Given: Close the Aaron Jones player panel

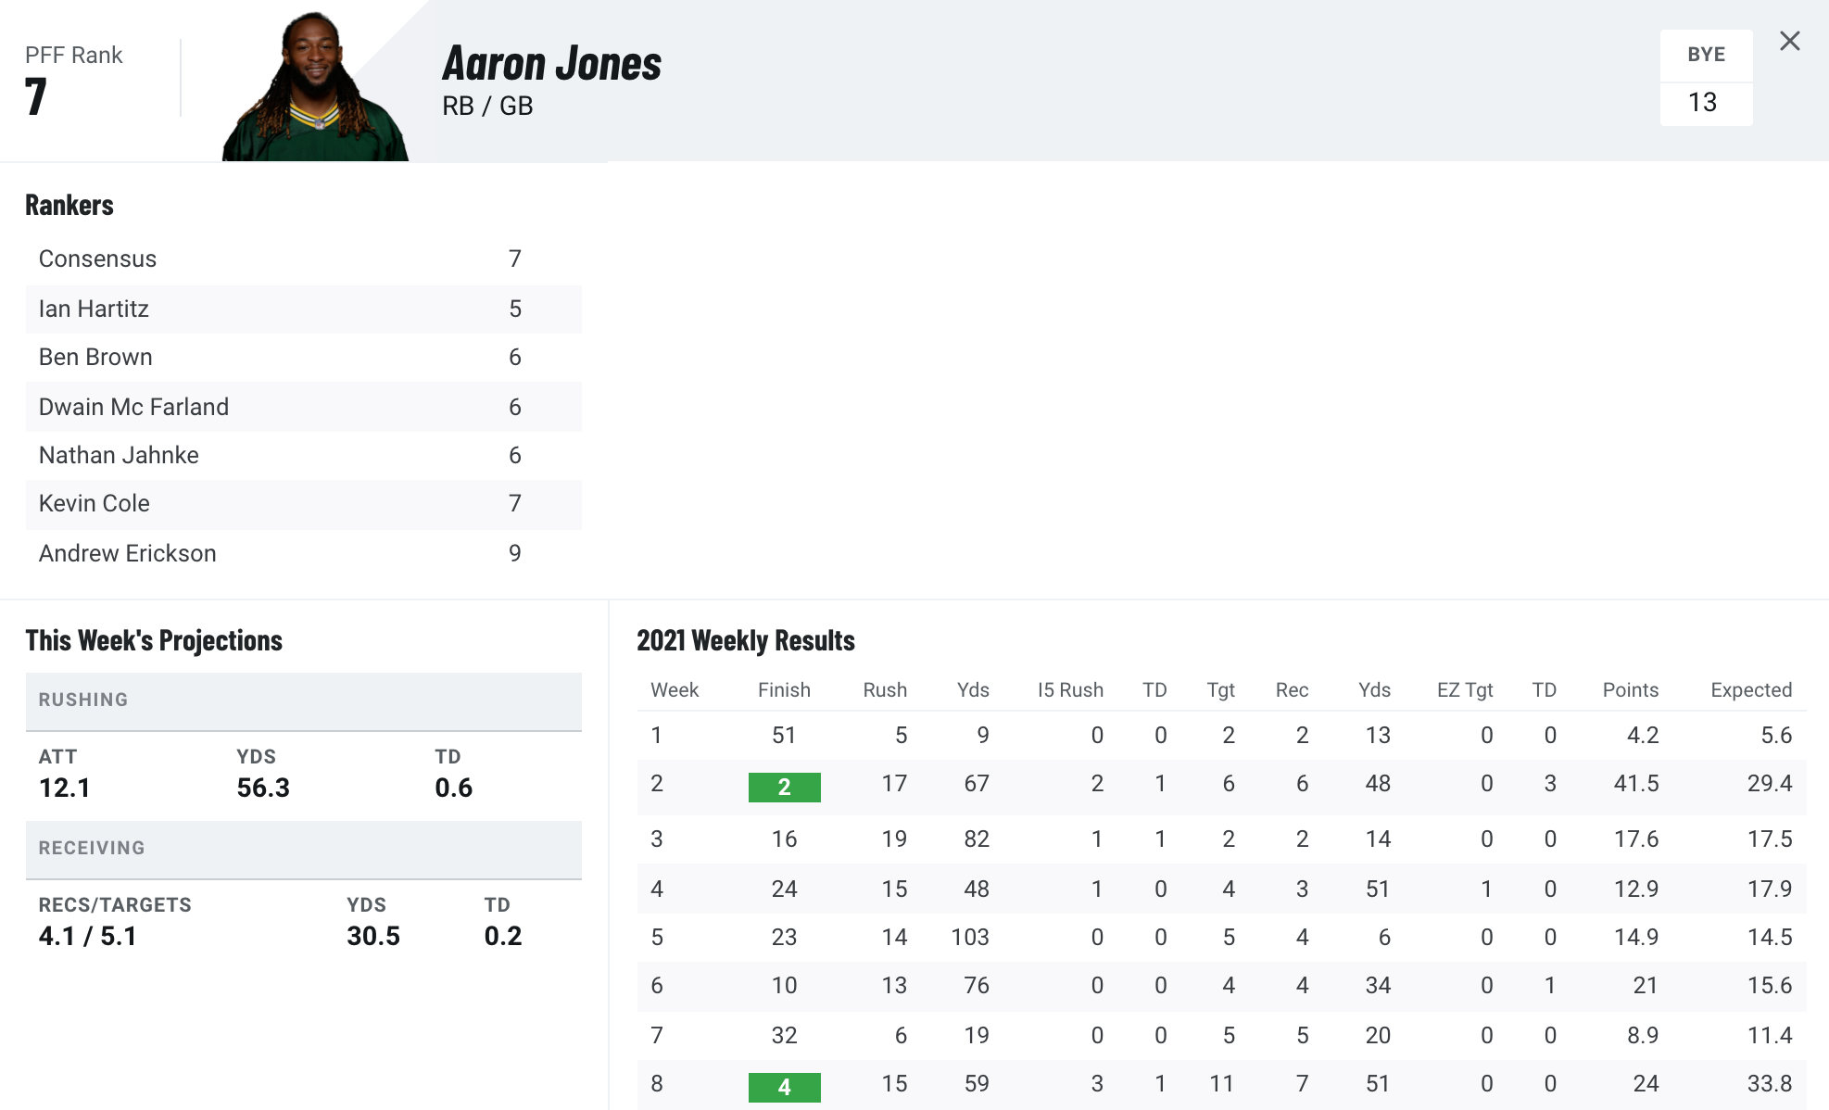Looking at the screenshot, I should (x=1789, y=41).
